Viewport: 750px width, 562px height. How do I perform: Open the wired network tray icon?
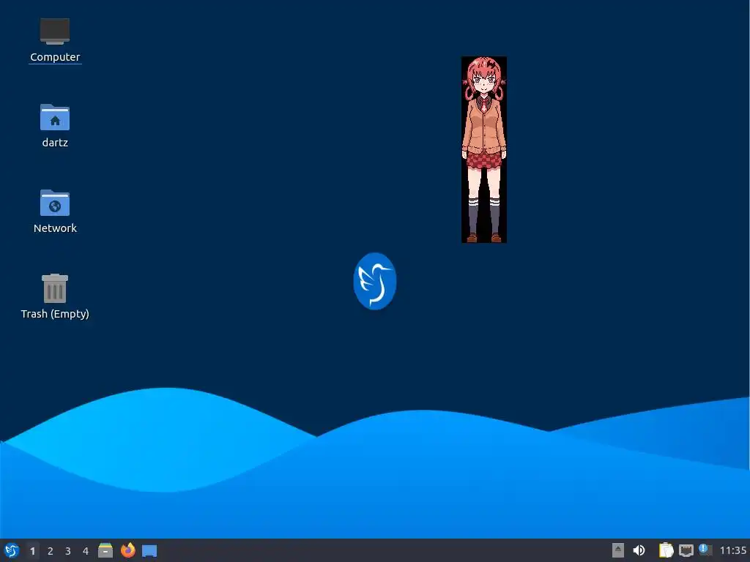tap(686, 550)
